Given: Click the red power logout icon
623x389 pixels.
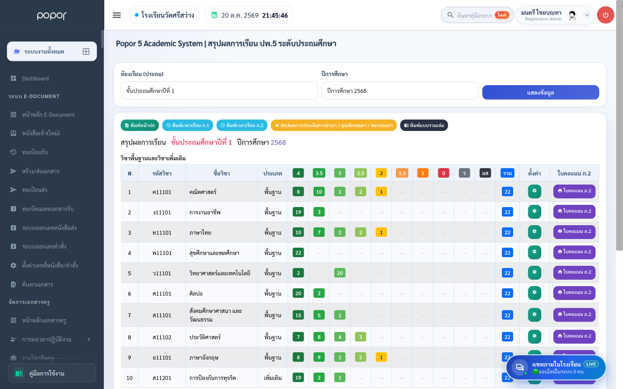Looking at the screenshot, I should click(x=606, y=15).
